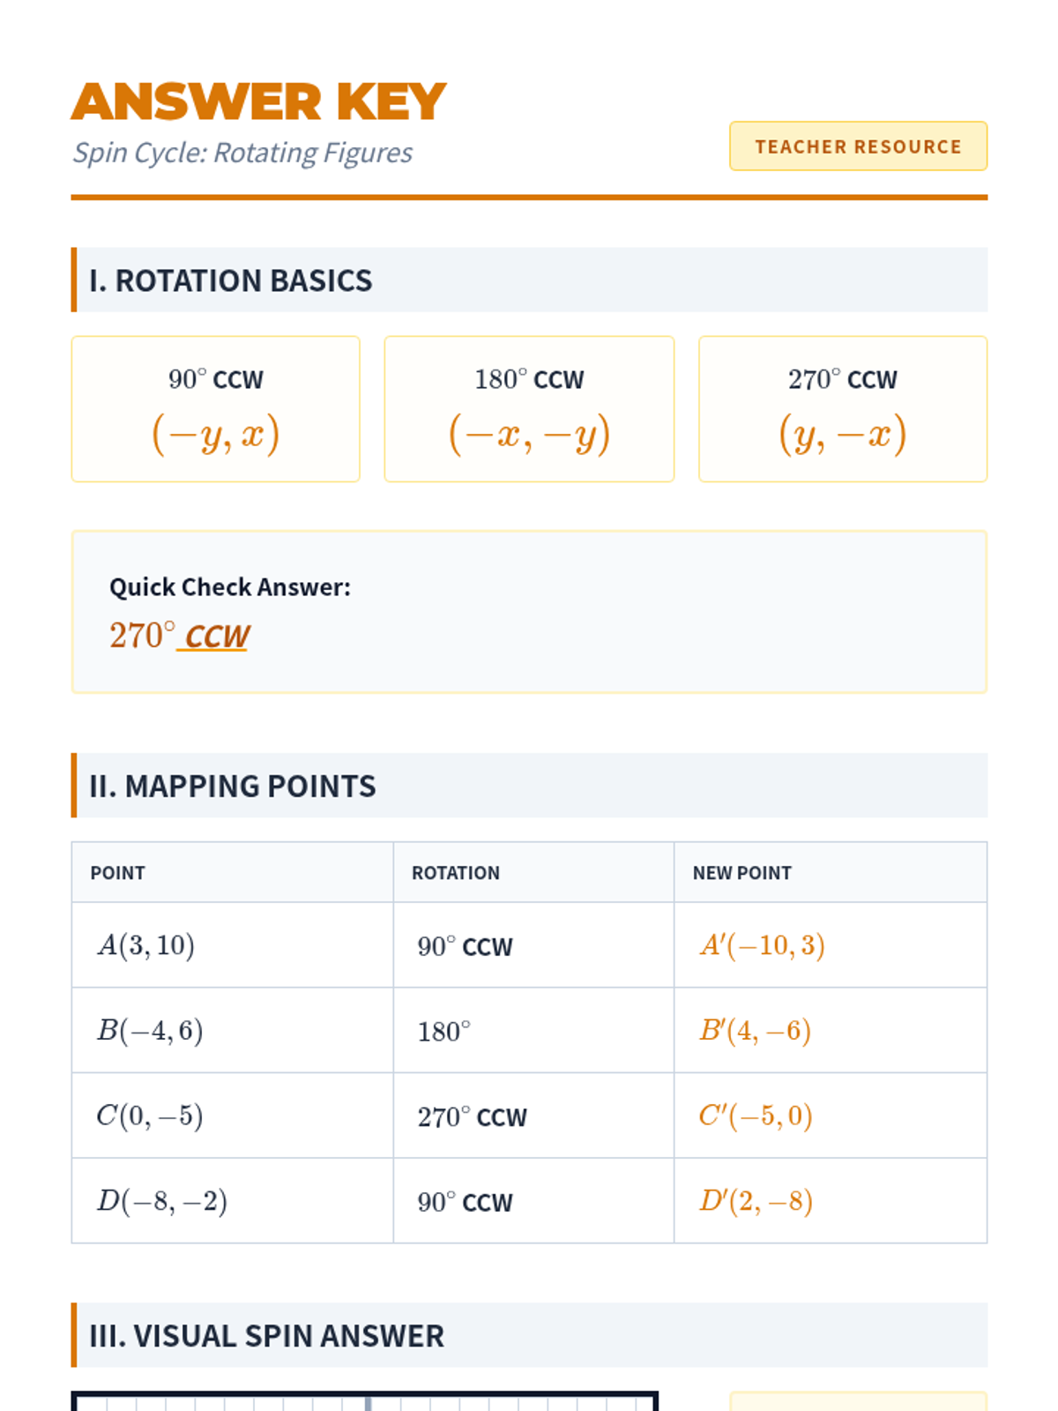Click the Answer Key title
Image resolution: width=1058 pixels, height=1411 pixels.
coord(258,102)
